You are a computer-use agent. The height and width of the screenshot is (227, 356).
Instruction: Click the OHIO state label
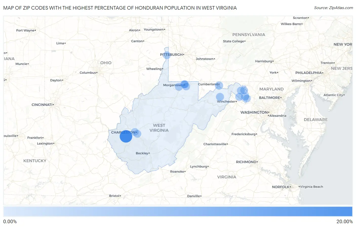[106, 63]
